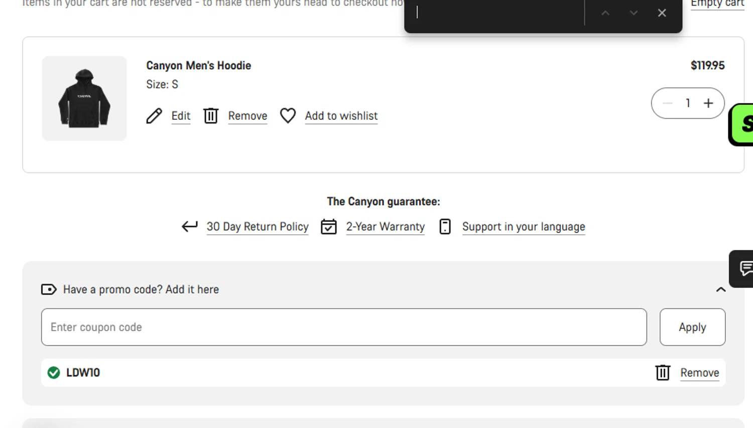Close the find-in-page bar
This screenshot has width=753, height=428.
[662, 13]
